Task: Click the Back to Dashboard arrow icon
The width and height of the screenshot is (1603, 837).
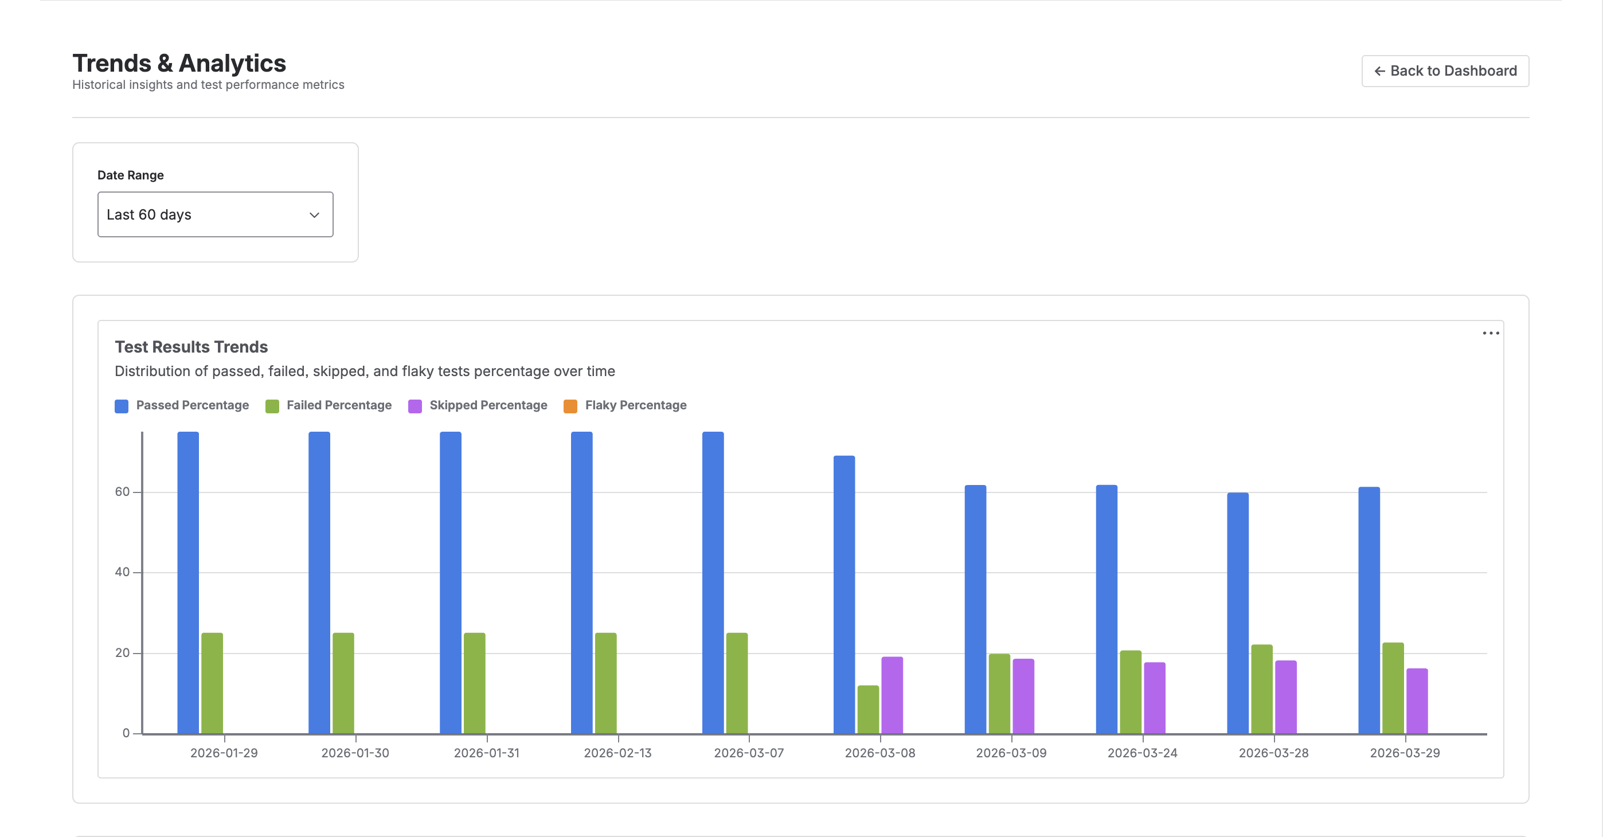Action: (1379, 72)
